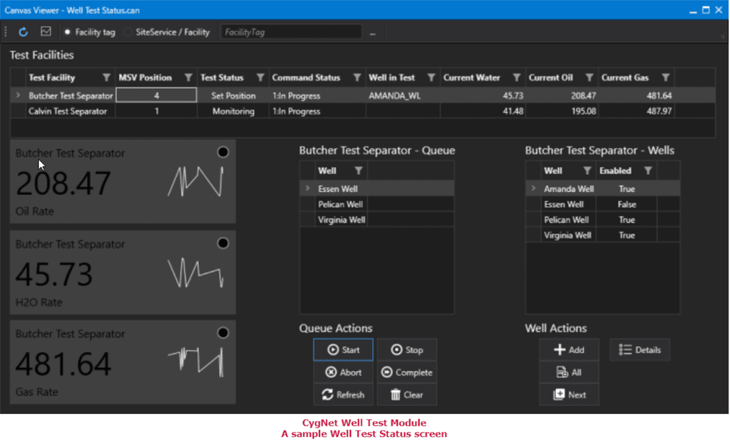Sort by the Command Status column header

pyautogui.click(x=306, y=78)
